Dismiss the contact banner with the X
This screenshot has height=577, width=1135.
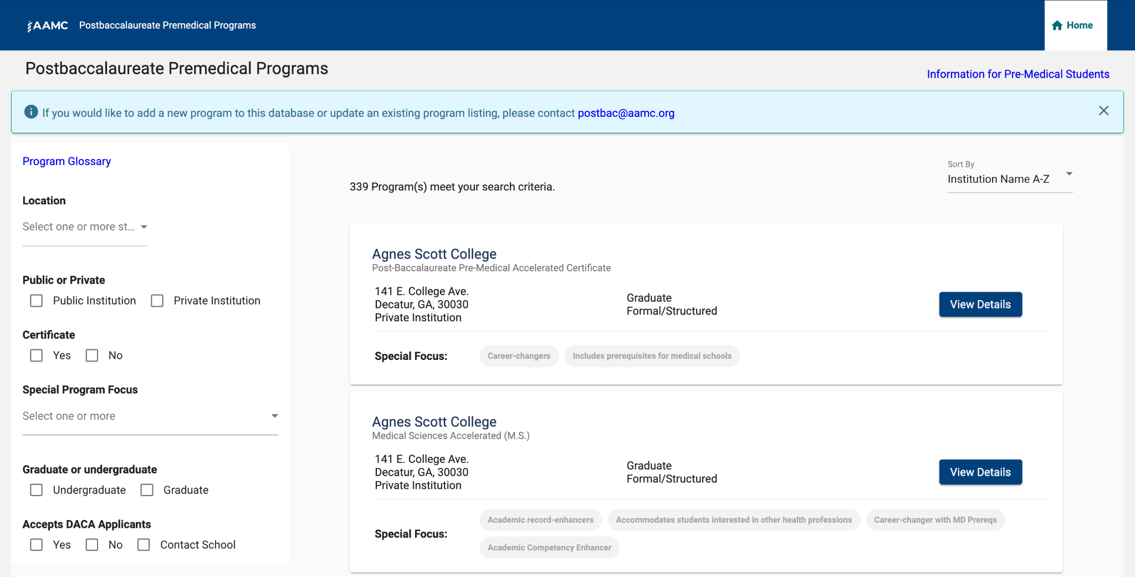coord(1104,111)
